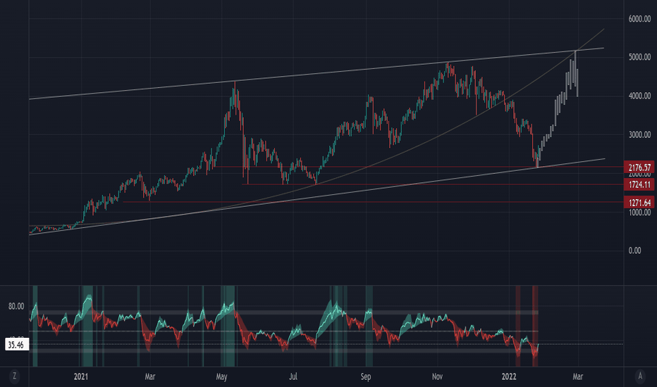The height and width of the screenshot is (387, 657).
Task: Click the Mar label left of May
Action: point(150,376)
